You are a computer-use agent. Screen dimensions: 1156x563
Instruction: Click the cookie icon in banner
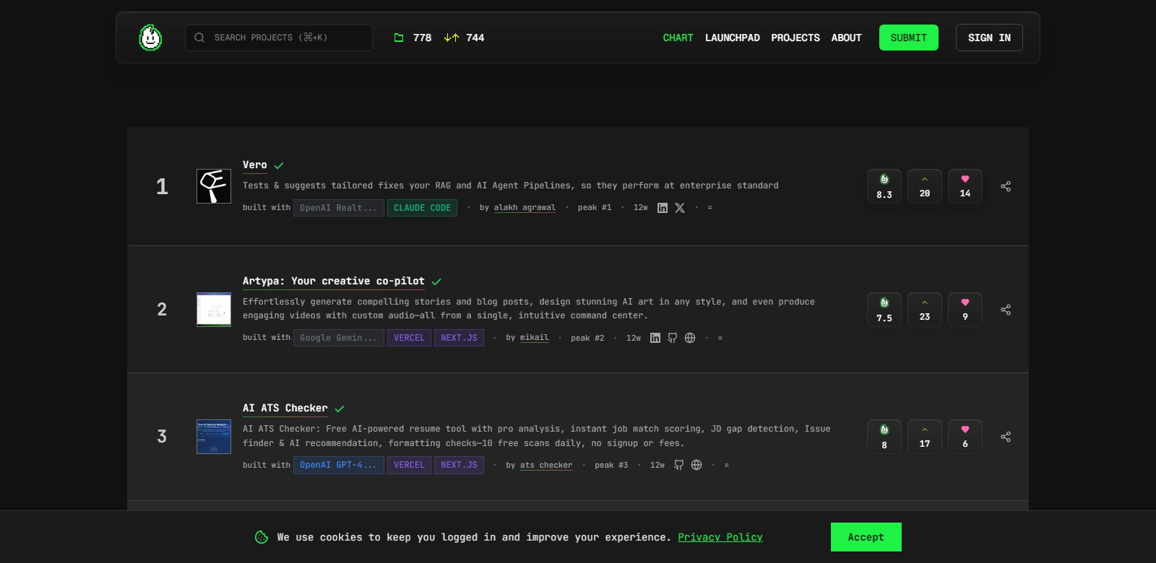click(262, 537)
